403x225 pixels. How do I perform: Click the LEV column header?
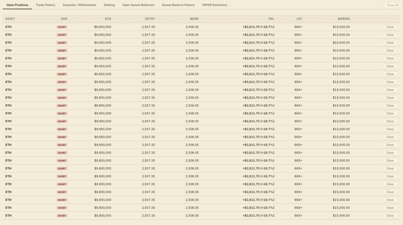(x=299, y=19)
